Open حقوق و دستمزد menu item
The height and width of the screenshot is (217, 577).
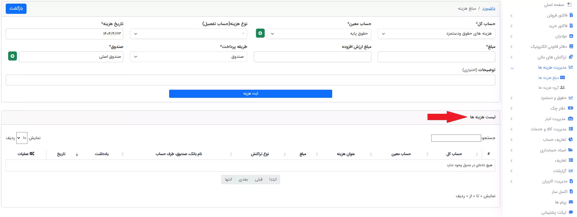coord(553,98)
